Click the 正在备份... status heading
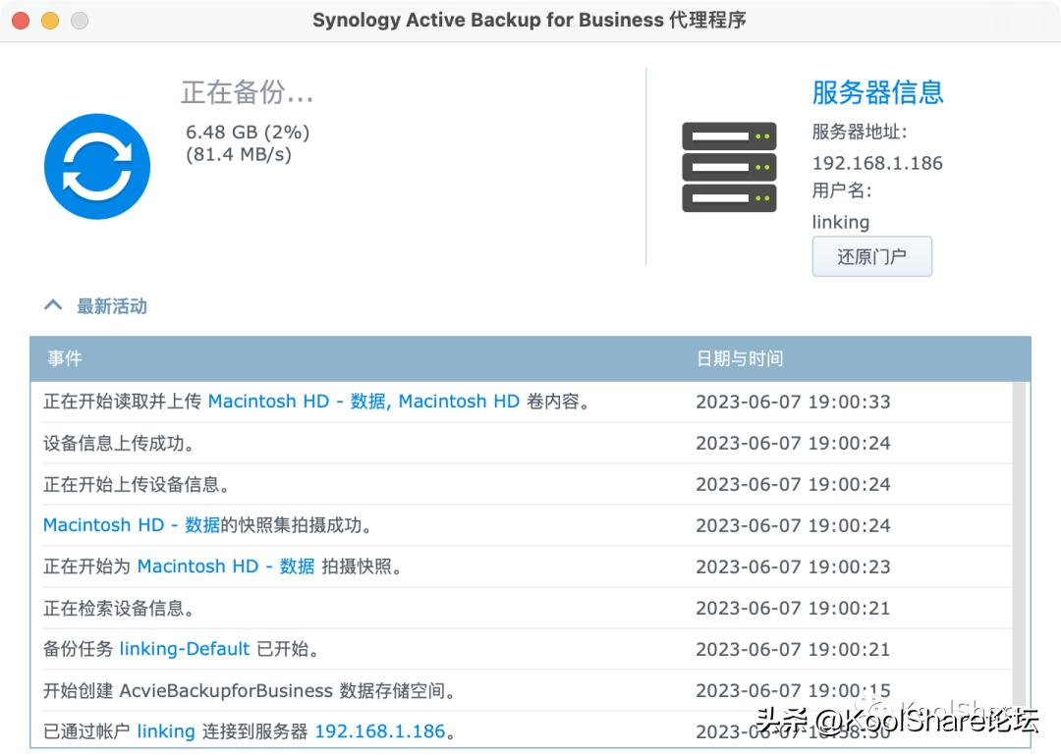This screenshot has width=1061, height=756. coord(247,92)
